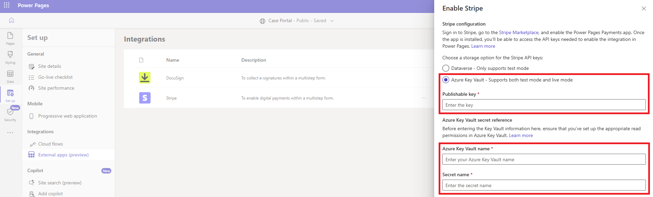Click the DocuSign integration name
653x197 pixels.
pos(175,78)
